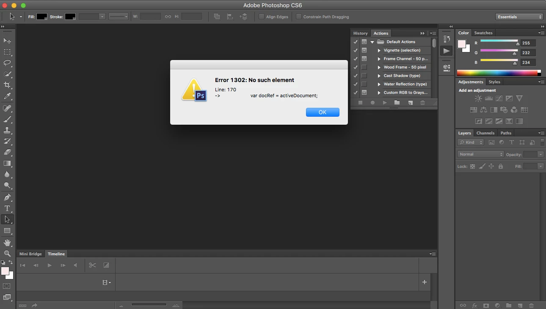
Task: Toggle Constrain Path Dragging checkbox
Action: (x=299, y=17)
